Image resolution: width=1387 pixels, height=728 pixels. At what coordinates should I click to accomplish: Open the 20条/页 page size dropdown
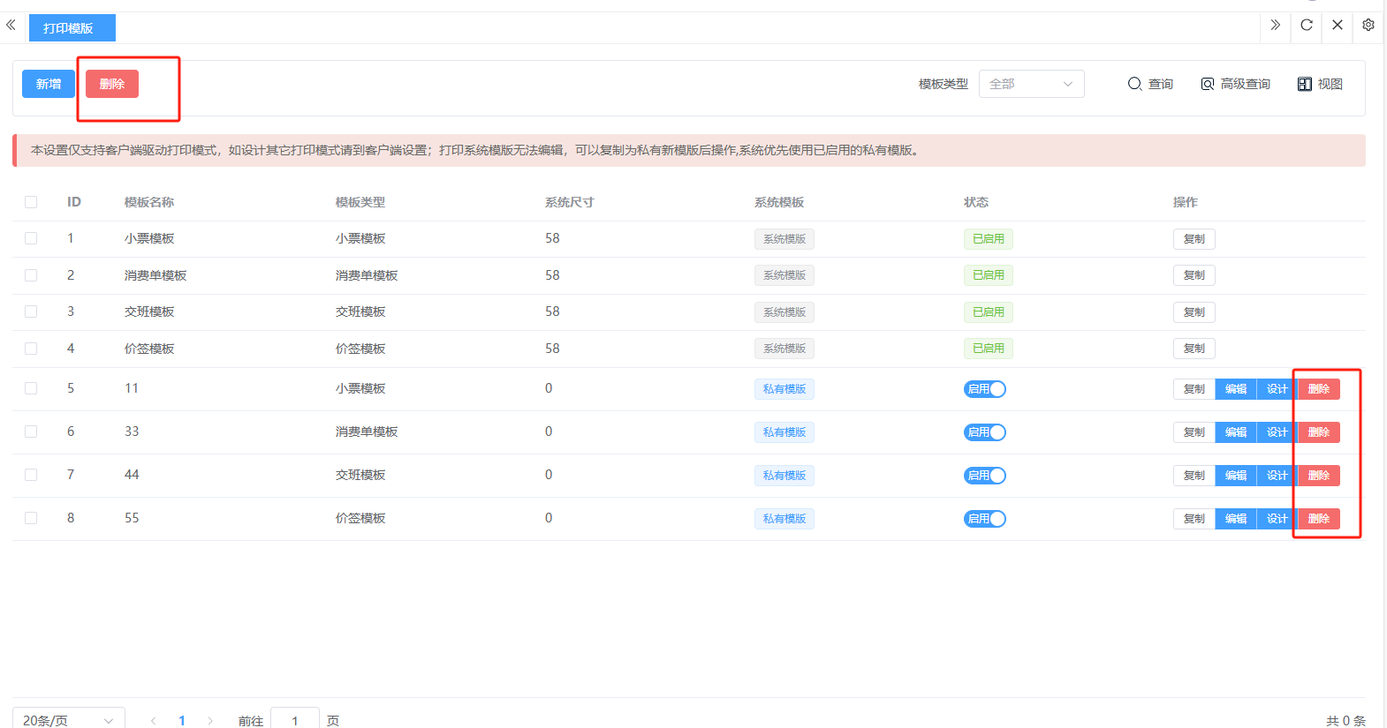click(68, 720)
